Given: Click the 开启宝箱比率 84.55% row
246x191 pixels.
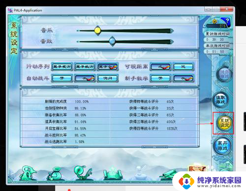Looking at the screenshot, I should click(x=65, y=128).
